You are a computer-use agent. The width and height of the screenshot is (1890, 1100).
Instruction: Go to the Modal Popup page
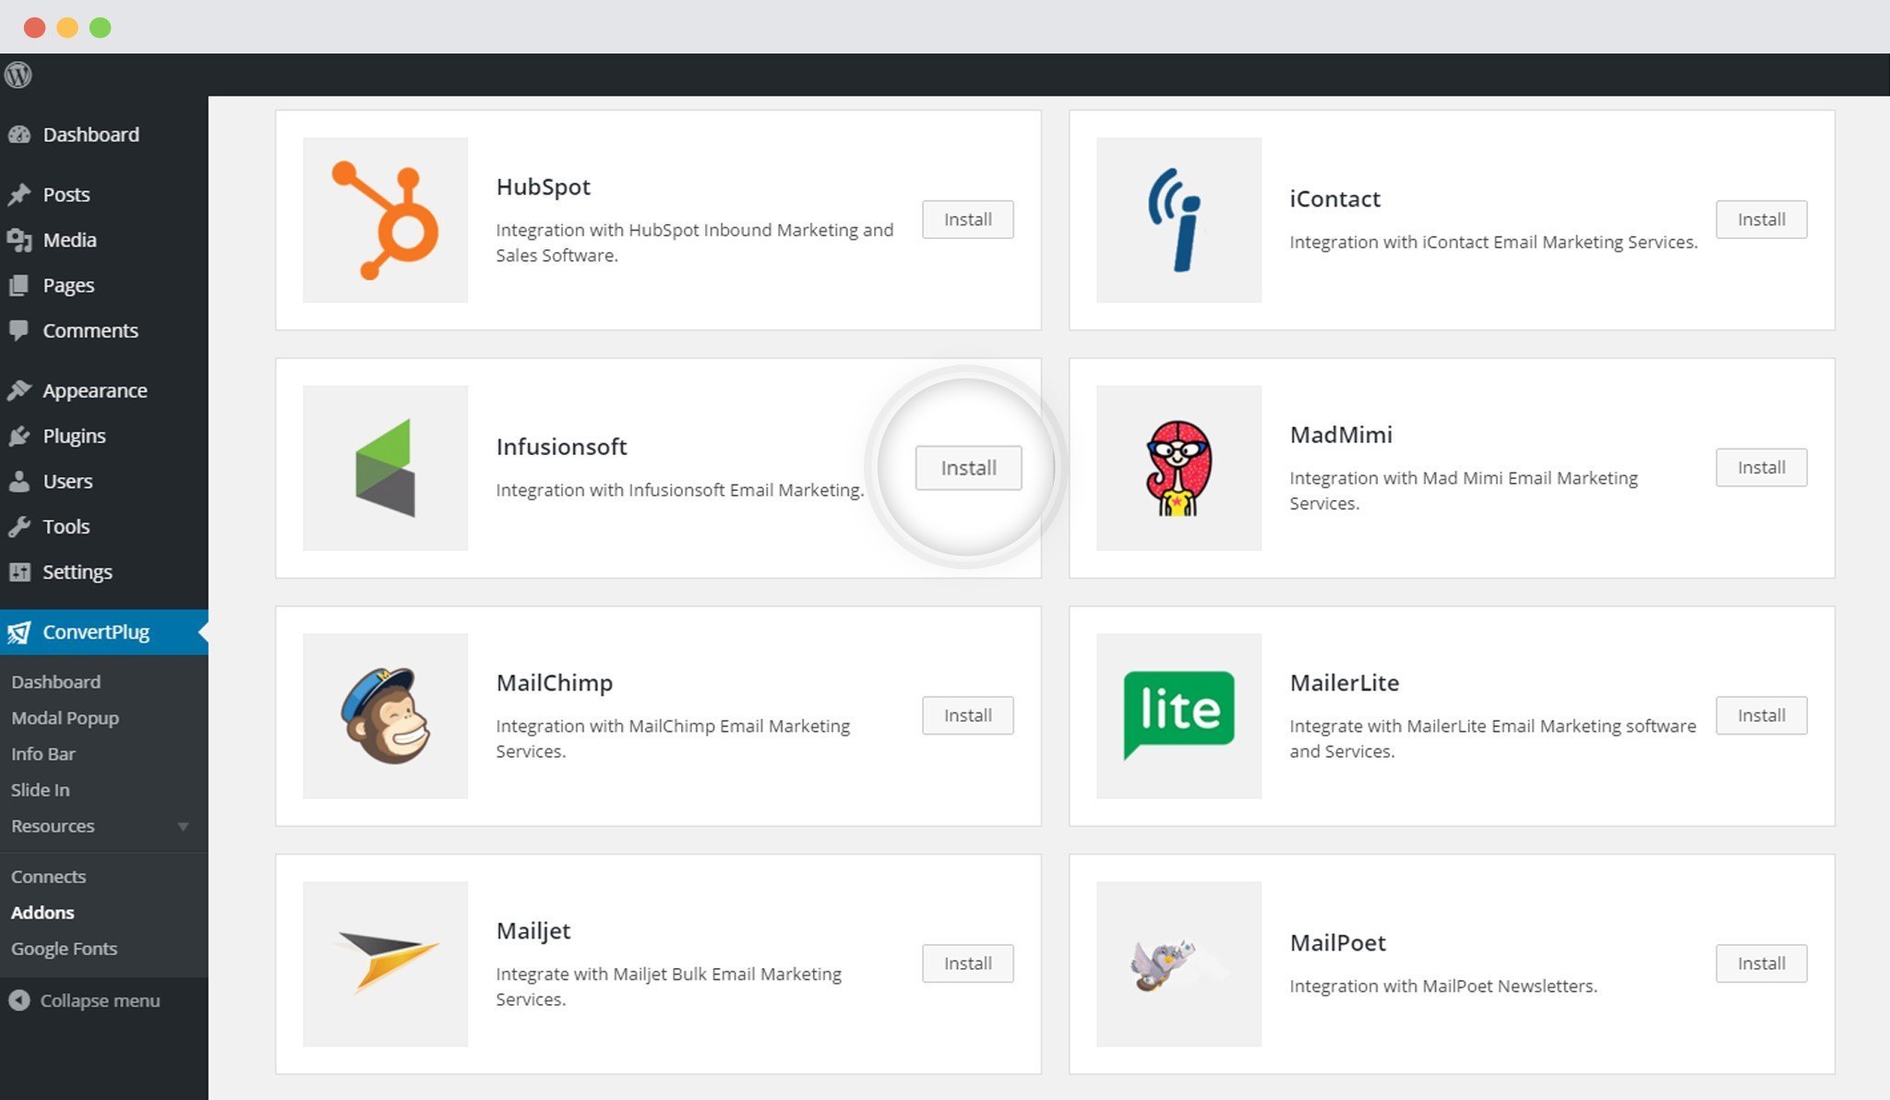[65, 717]
